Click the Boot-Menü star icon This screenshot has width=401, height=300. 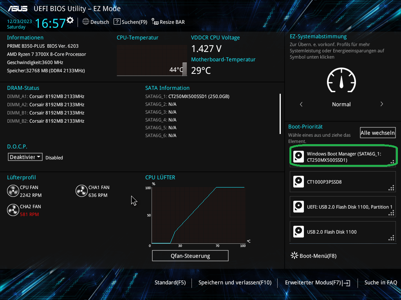(x=294, y=255)
